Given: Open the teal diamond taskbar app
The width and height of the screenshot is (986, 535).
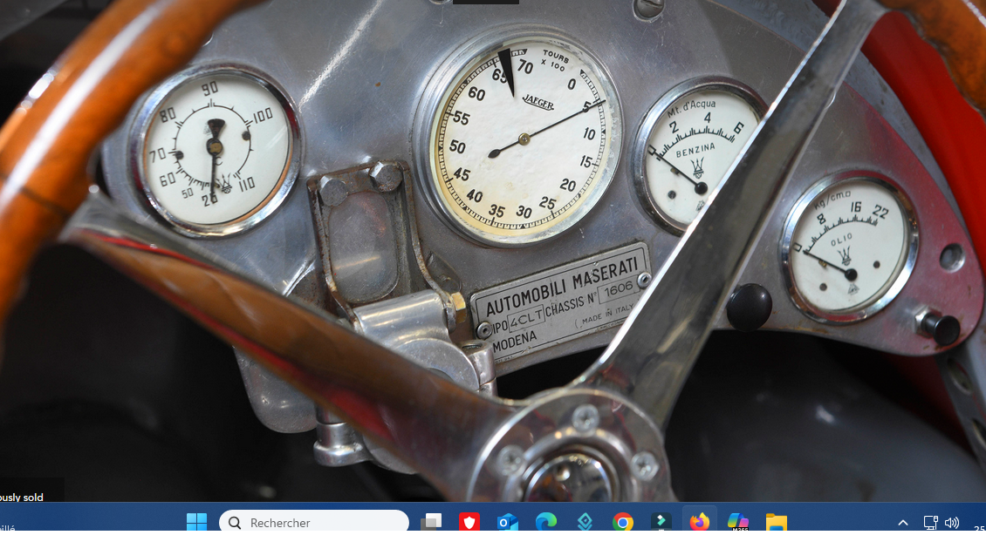Looking at the screenshot, I should pyautogui.click(x=585, y=522).
